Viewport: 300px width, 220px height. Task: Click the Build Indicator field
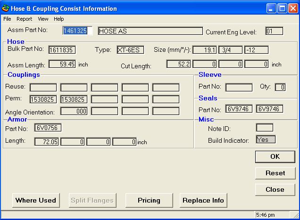click(x=266, y=139)
